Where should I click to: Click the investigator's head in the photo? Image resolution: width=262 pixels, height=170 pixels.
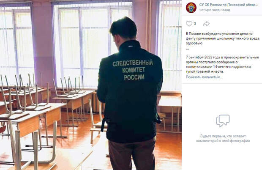coord(124,28)
